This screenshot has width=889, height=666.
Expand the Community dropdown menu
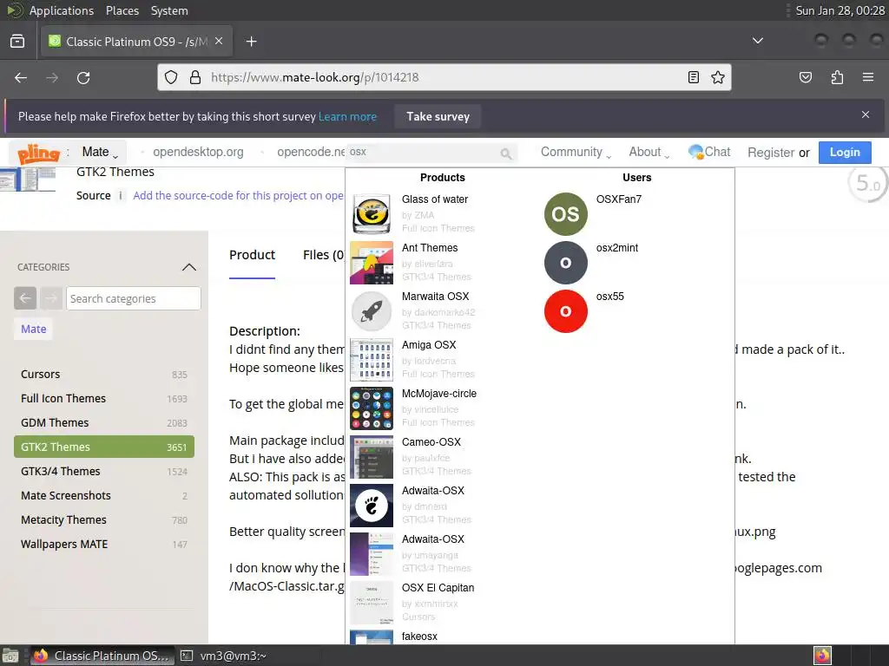tap(576, 152)
